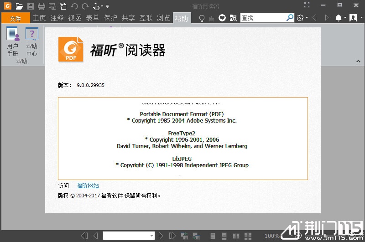Click the Save floppy disk icon
The width and height of the screenshot is (365, 242).
[31, 6]
